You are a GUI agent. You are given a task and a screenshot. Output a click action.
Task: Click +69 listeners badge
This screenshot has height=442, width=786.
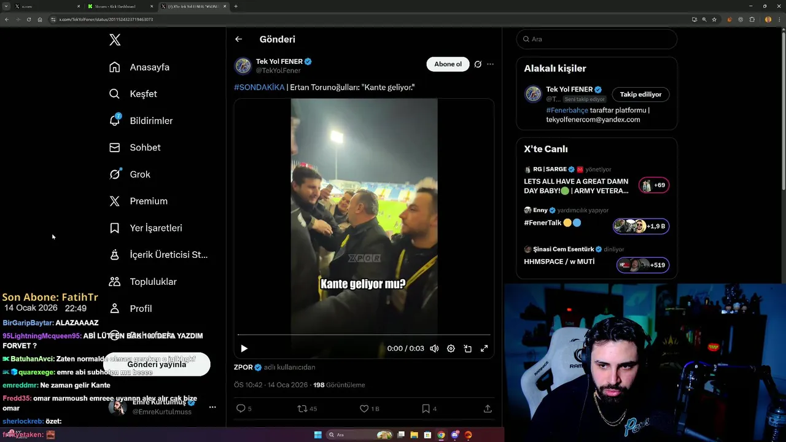click(x=654, y=185)
